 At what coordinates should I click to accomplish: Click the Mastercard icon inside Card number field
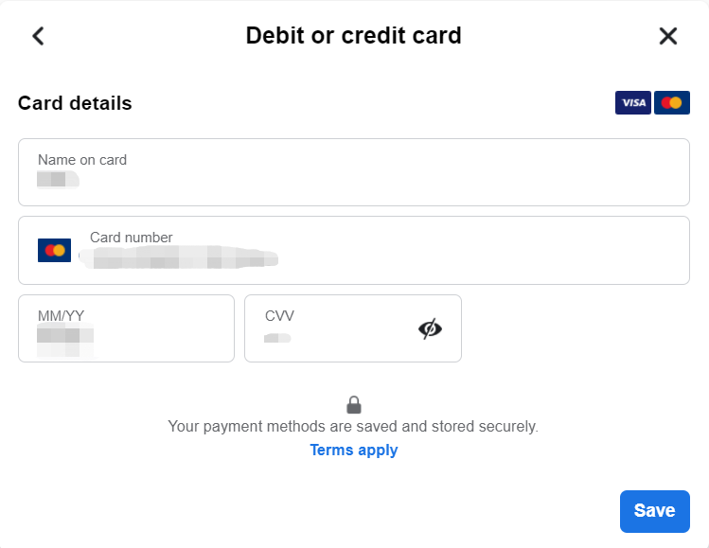click(54, 251)
